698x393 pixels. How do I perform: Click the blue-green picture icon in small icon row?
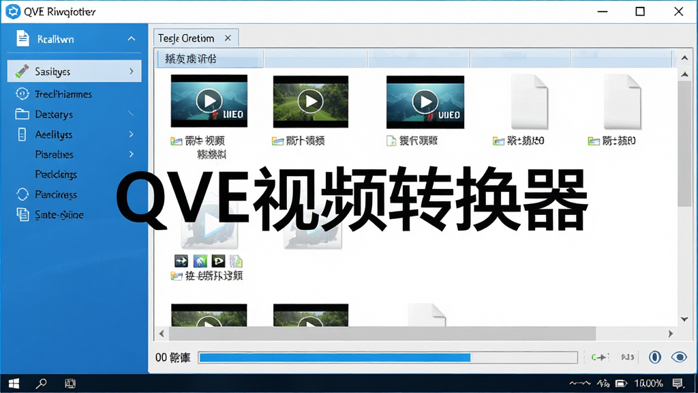pos(200,261)
